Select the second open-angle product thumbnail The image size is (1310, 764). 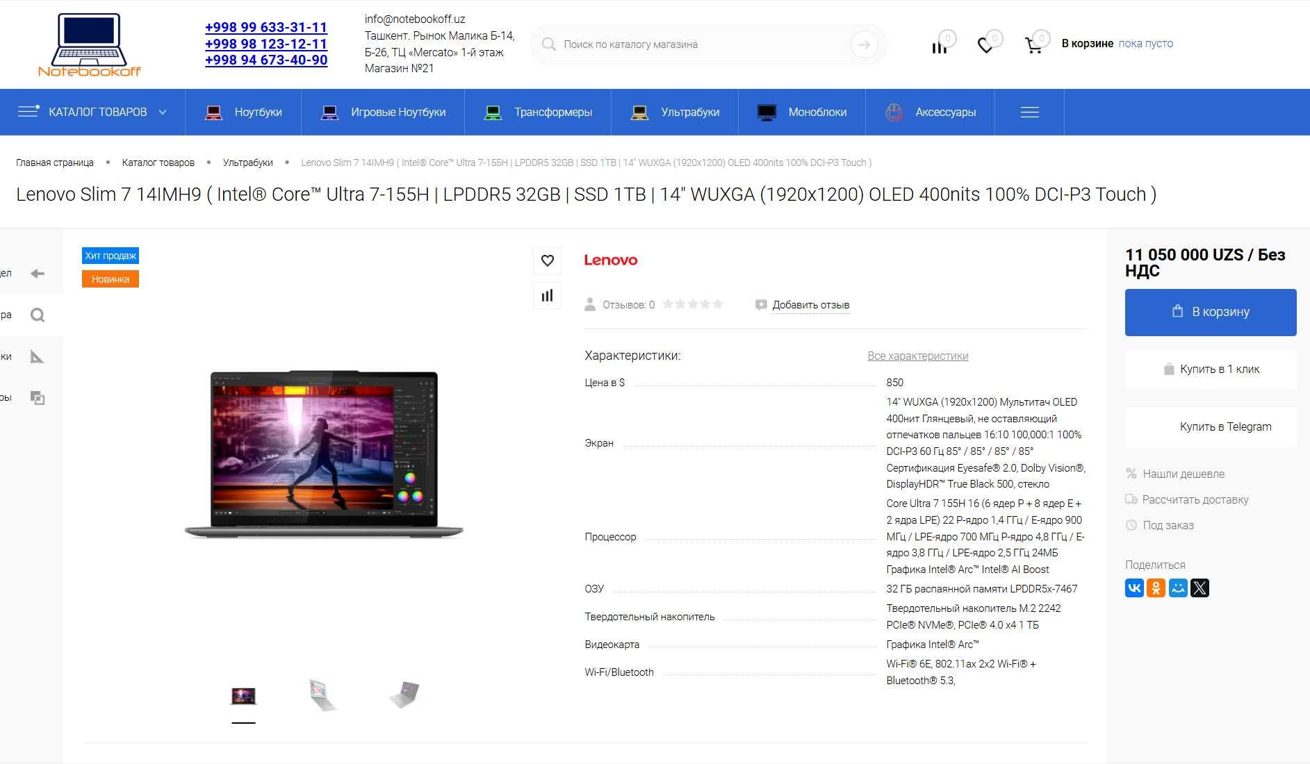(323, 695)
